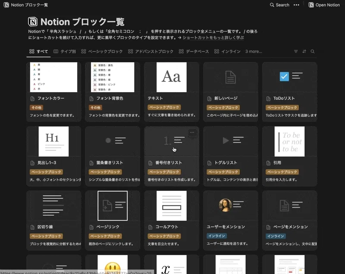
Task: Click the page icon beside the コールアウト title
Action: 150,227
